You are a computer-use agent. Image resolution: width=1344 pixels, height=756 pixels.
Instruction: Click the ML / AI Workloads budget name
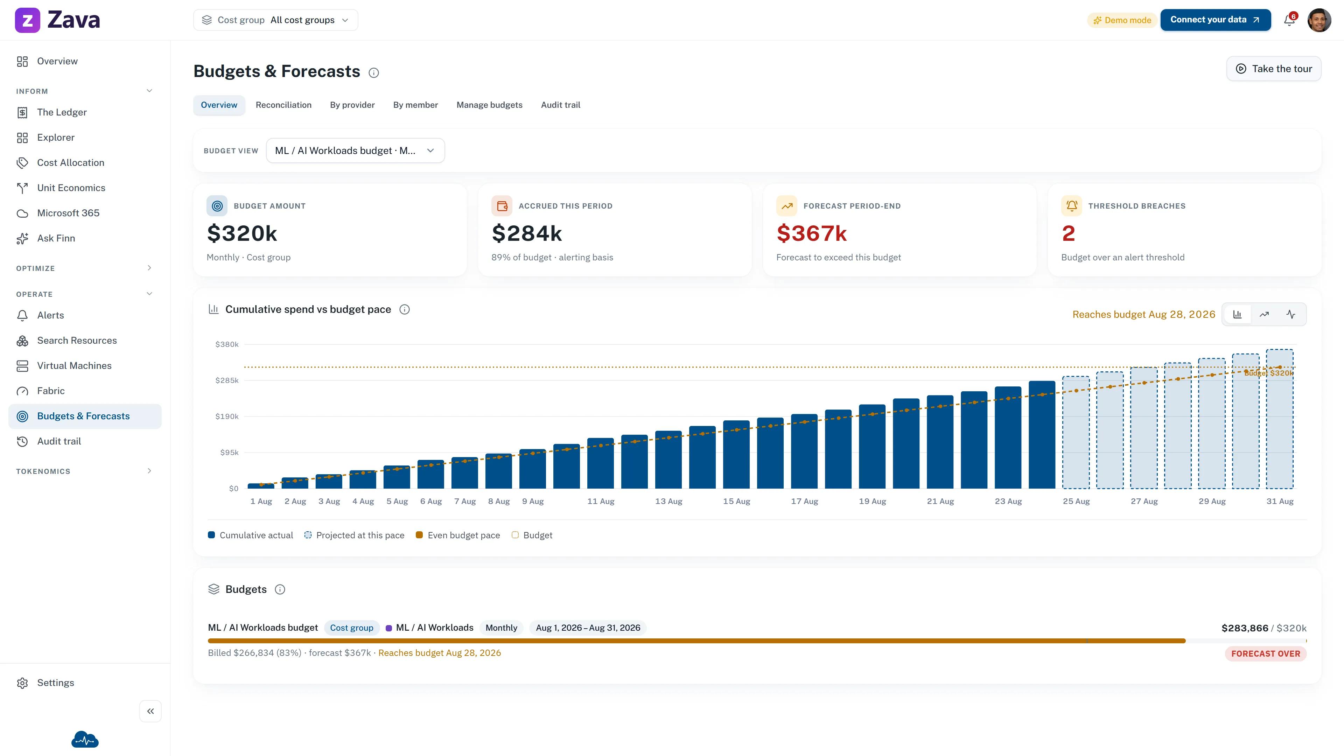[x=263, y=628]
